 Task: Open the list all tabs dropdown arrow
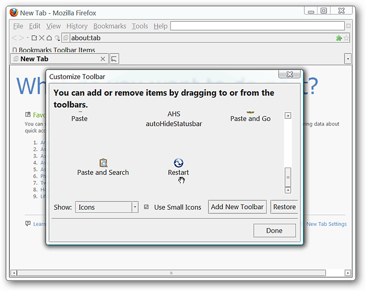coord(348,58)
